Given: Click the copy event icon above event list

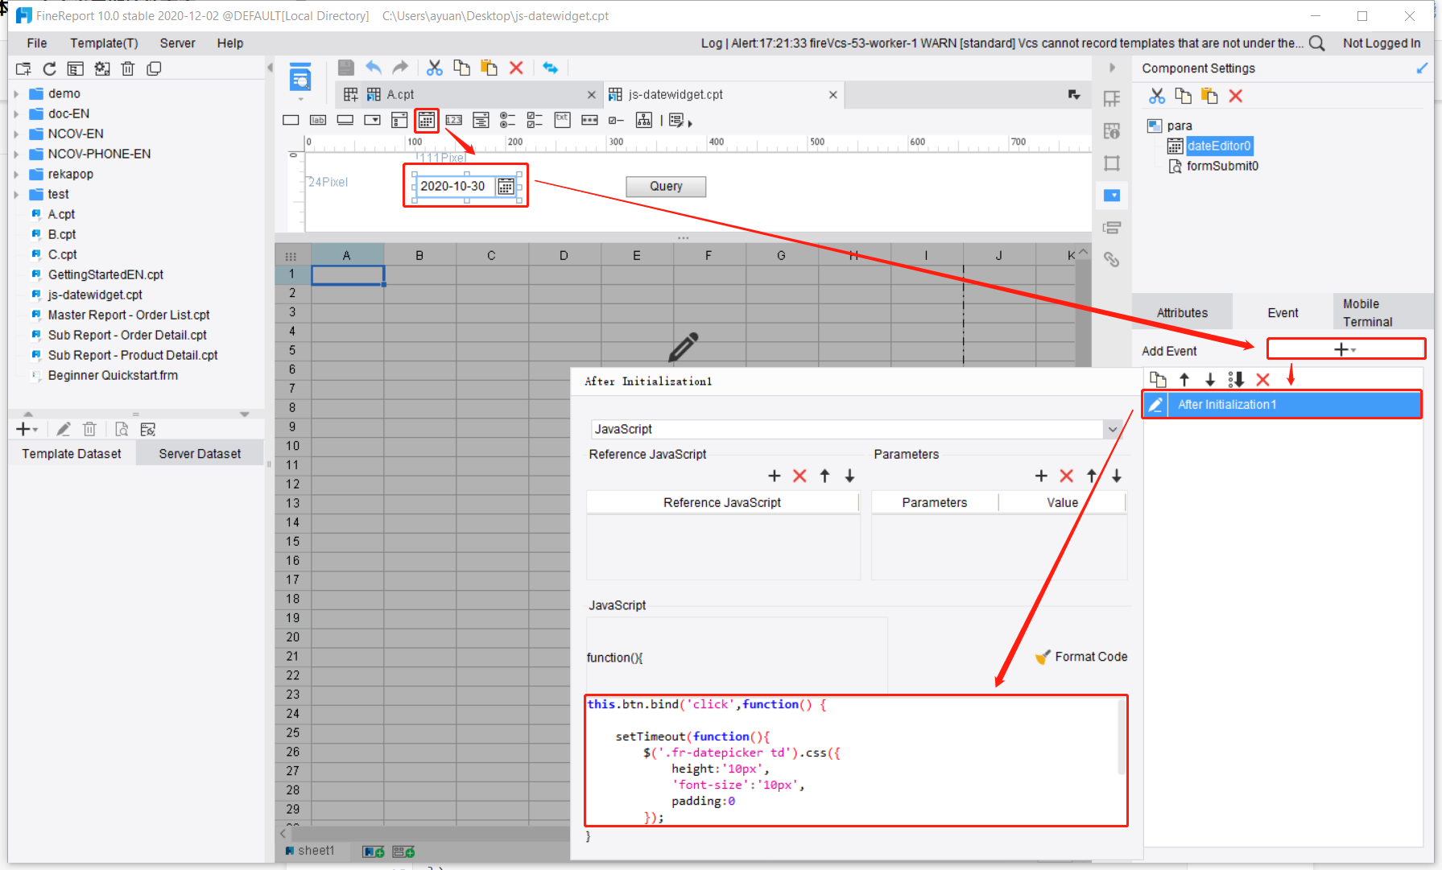Looking at the screenshot, I should tap(1158, 379).
